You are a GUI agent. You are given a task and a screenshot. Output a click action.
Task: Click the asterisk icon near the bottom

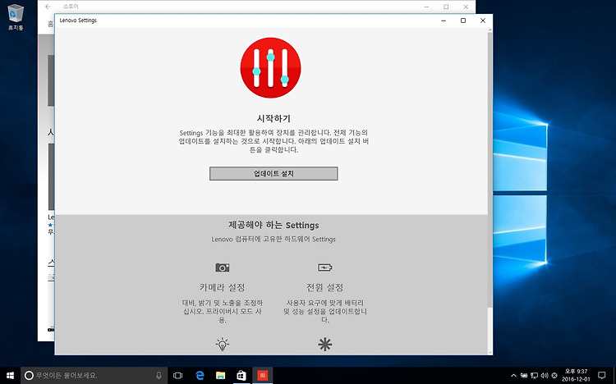point(325,344)
